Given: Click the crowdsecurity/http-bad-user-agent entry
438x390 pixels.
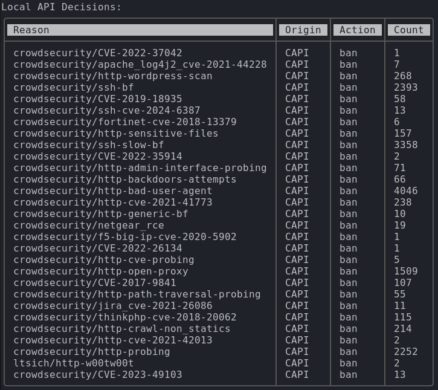Looking at the screenshot, I should (113, 191).
